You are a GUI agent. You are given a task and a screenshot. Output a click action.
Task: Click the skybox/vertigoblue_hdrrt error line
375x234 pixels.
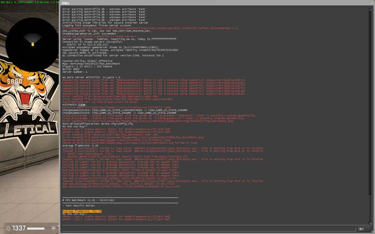[154, 80]
